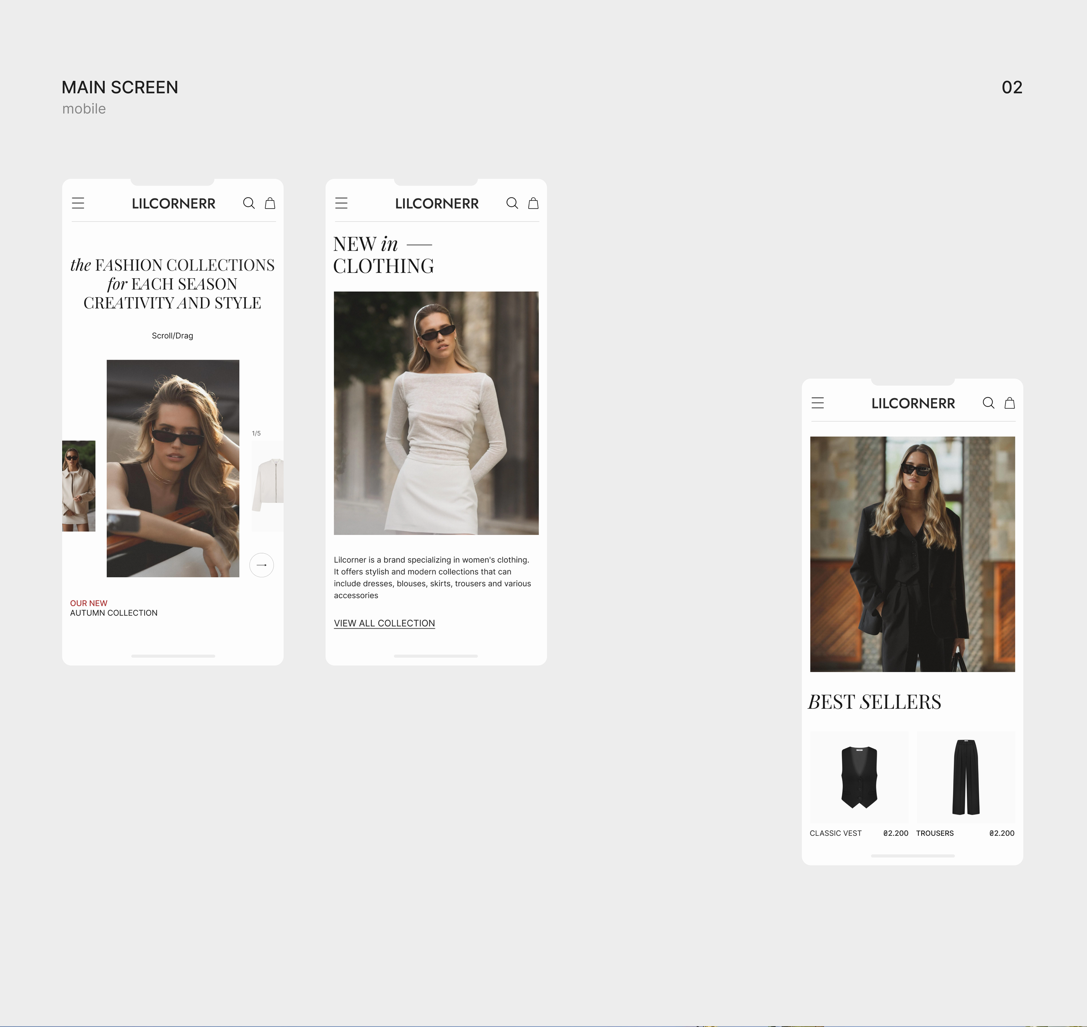Image resolution: width=1087 pixels, height=1027 pixels.
Task: Click LILCORNERR logo in Best Sellers screen
Action: pyautogui.click(x=913, y=403)
